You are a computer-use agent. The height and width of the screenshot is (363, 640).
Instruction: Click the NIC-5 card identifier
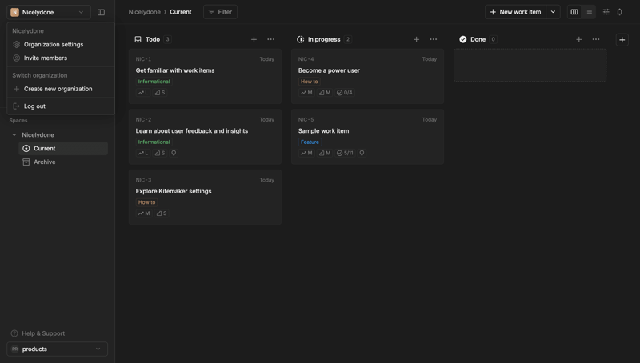click(x=306, y=119)
